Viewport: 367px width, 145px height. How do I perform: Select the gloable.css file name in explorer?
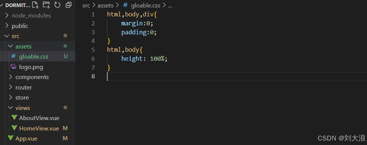(x=34, y=57)
